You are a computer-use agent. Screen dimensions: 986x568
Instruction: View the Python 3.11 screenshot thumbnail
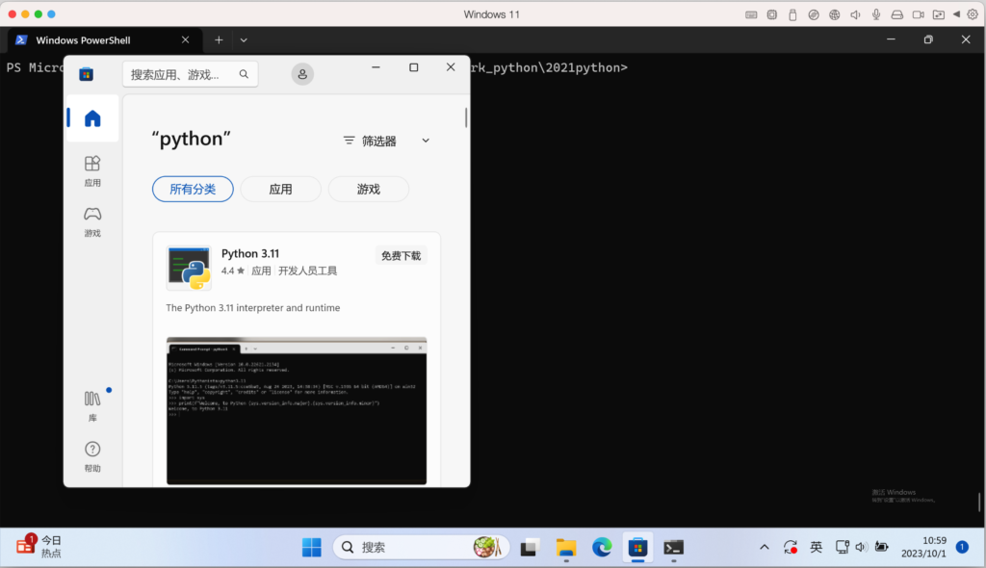297,411
